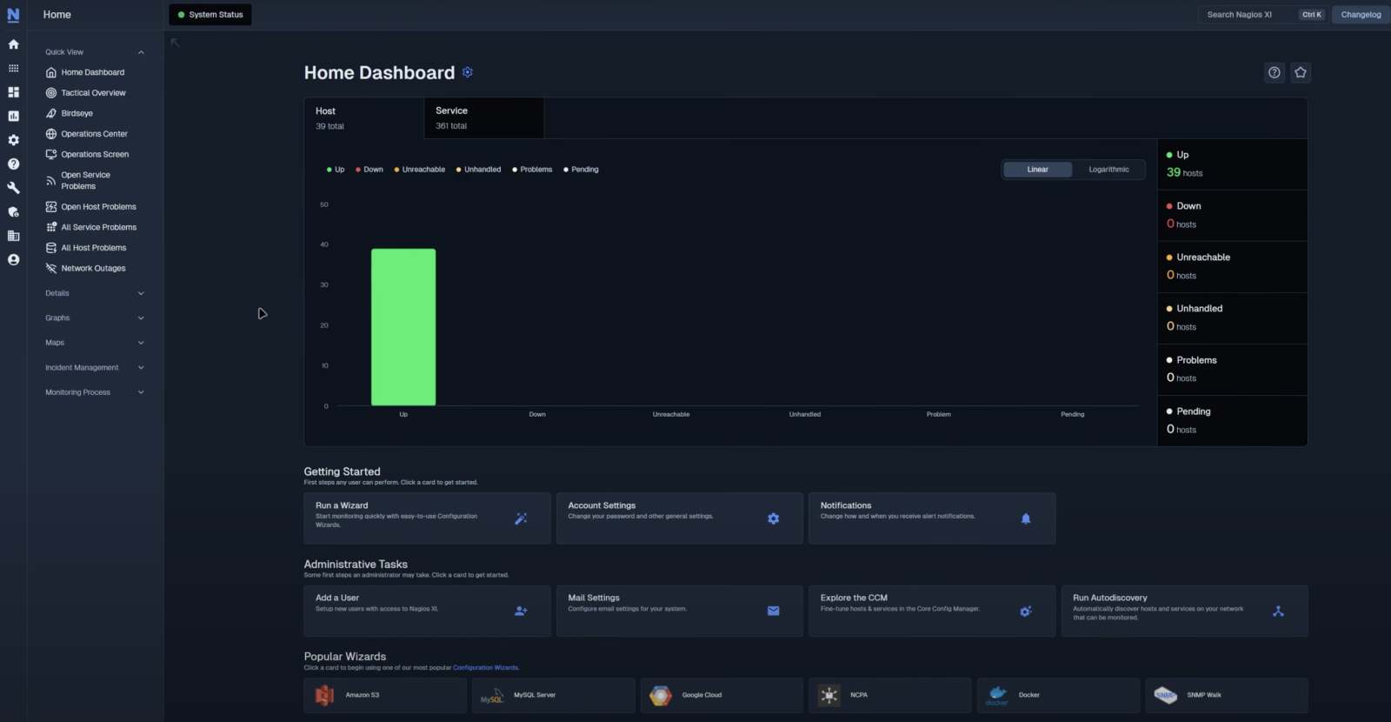Screen dimensions: 1391x722
Task: Expand the Details section
Action: point(95,293)
